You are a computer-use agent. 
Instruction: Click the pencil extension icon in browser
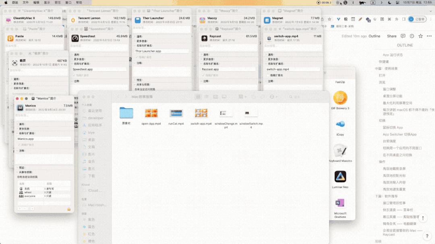[360, 19]
